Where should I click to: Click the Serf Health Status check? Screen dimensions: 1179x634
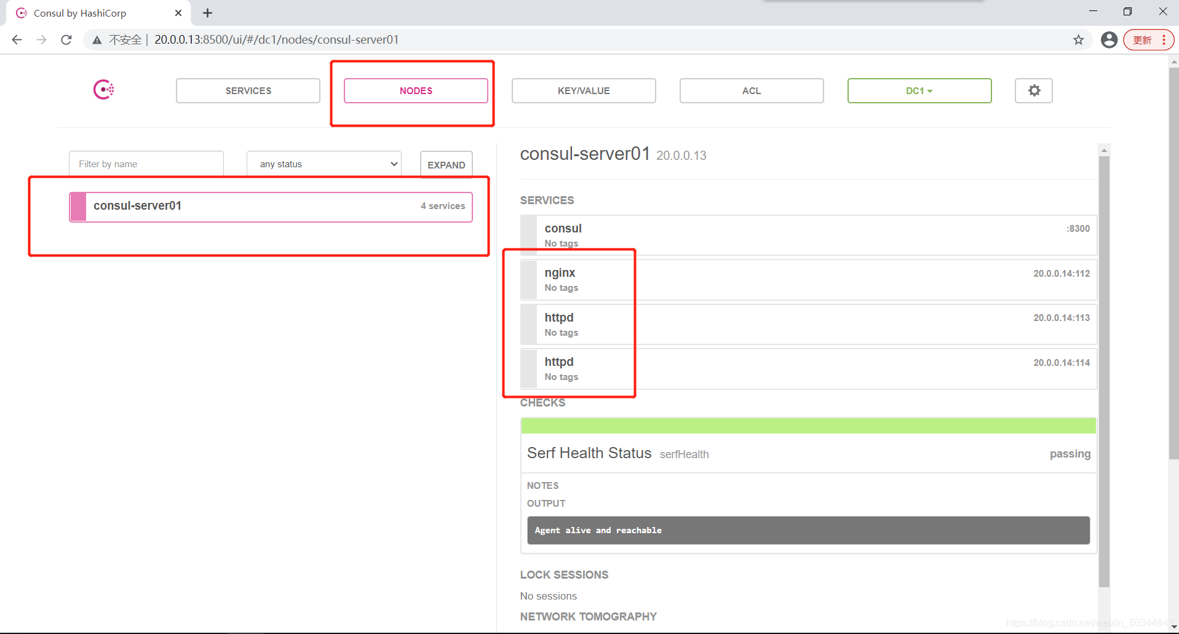[x=809, y=453]
